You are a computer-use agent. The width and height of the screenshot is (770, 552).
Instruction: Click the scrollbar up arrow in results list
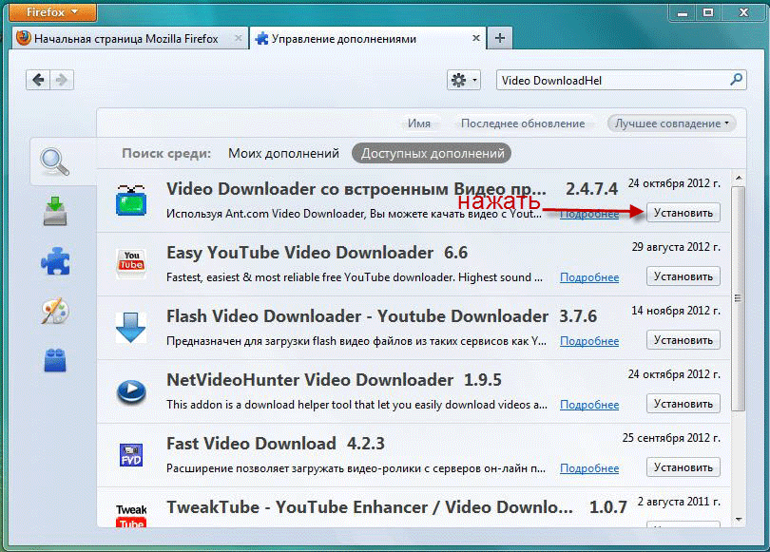[739, 179]
